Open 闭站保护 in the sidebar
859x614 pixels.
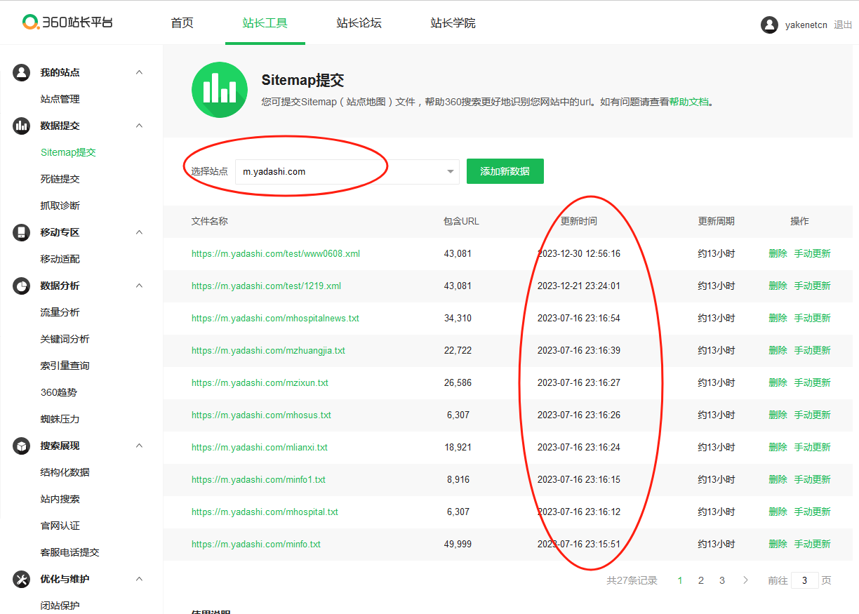pos(60,606)
